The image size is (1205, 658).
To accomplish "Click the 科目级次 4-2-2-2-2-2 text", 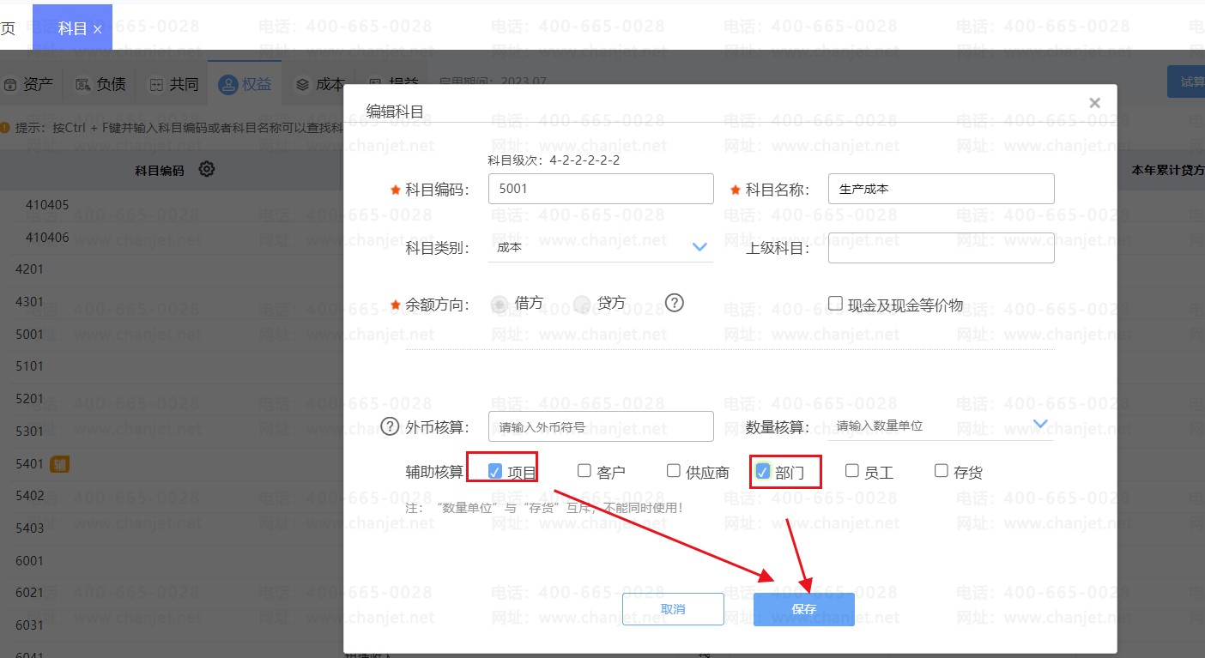I will 554,160.
